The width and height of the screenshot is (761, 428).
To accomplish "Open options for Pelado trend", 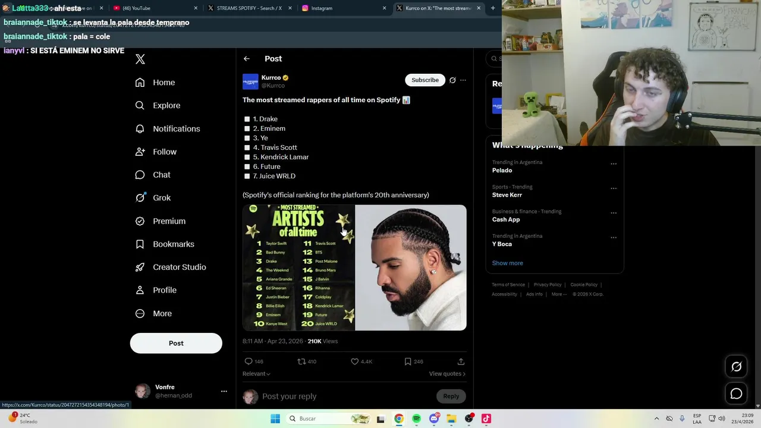I will 614,164.
